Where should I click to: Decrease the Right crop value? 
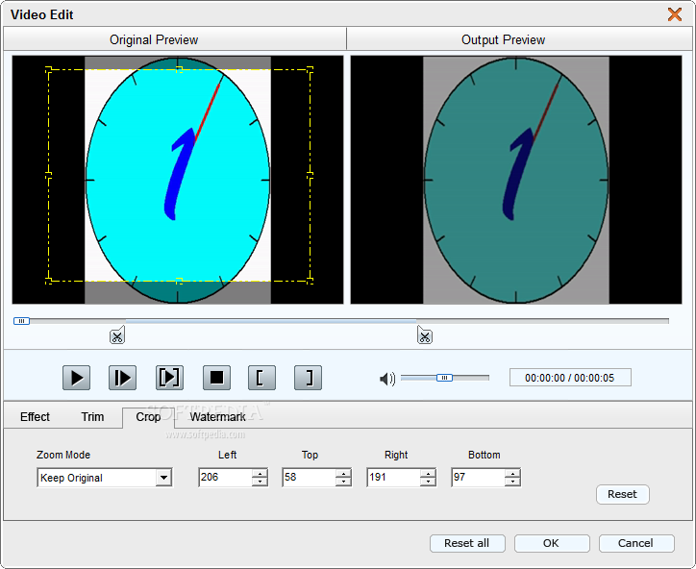(x=428, y=482)
